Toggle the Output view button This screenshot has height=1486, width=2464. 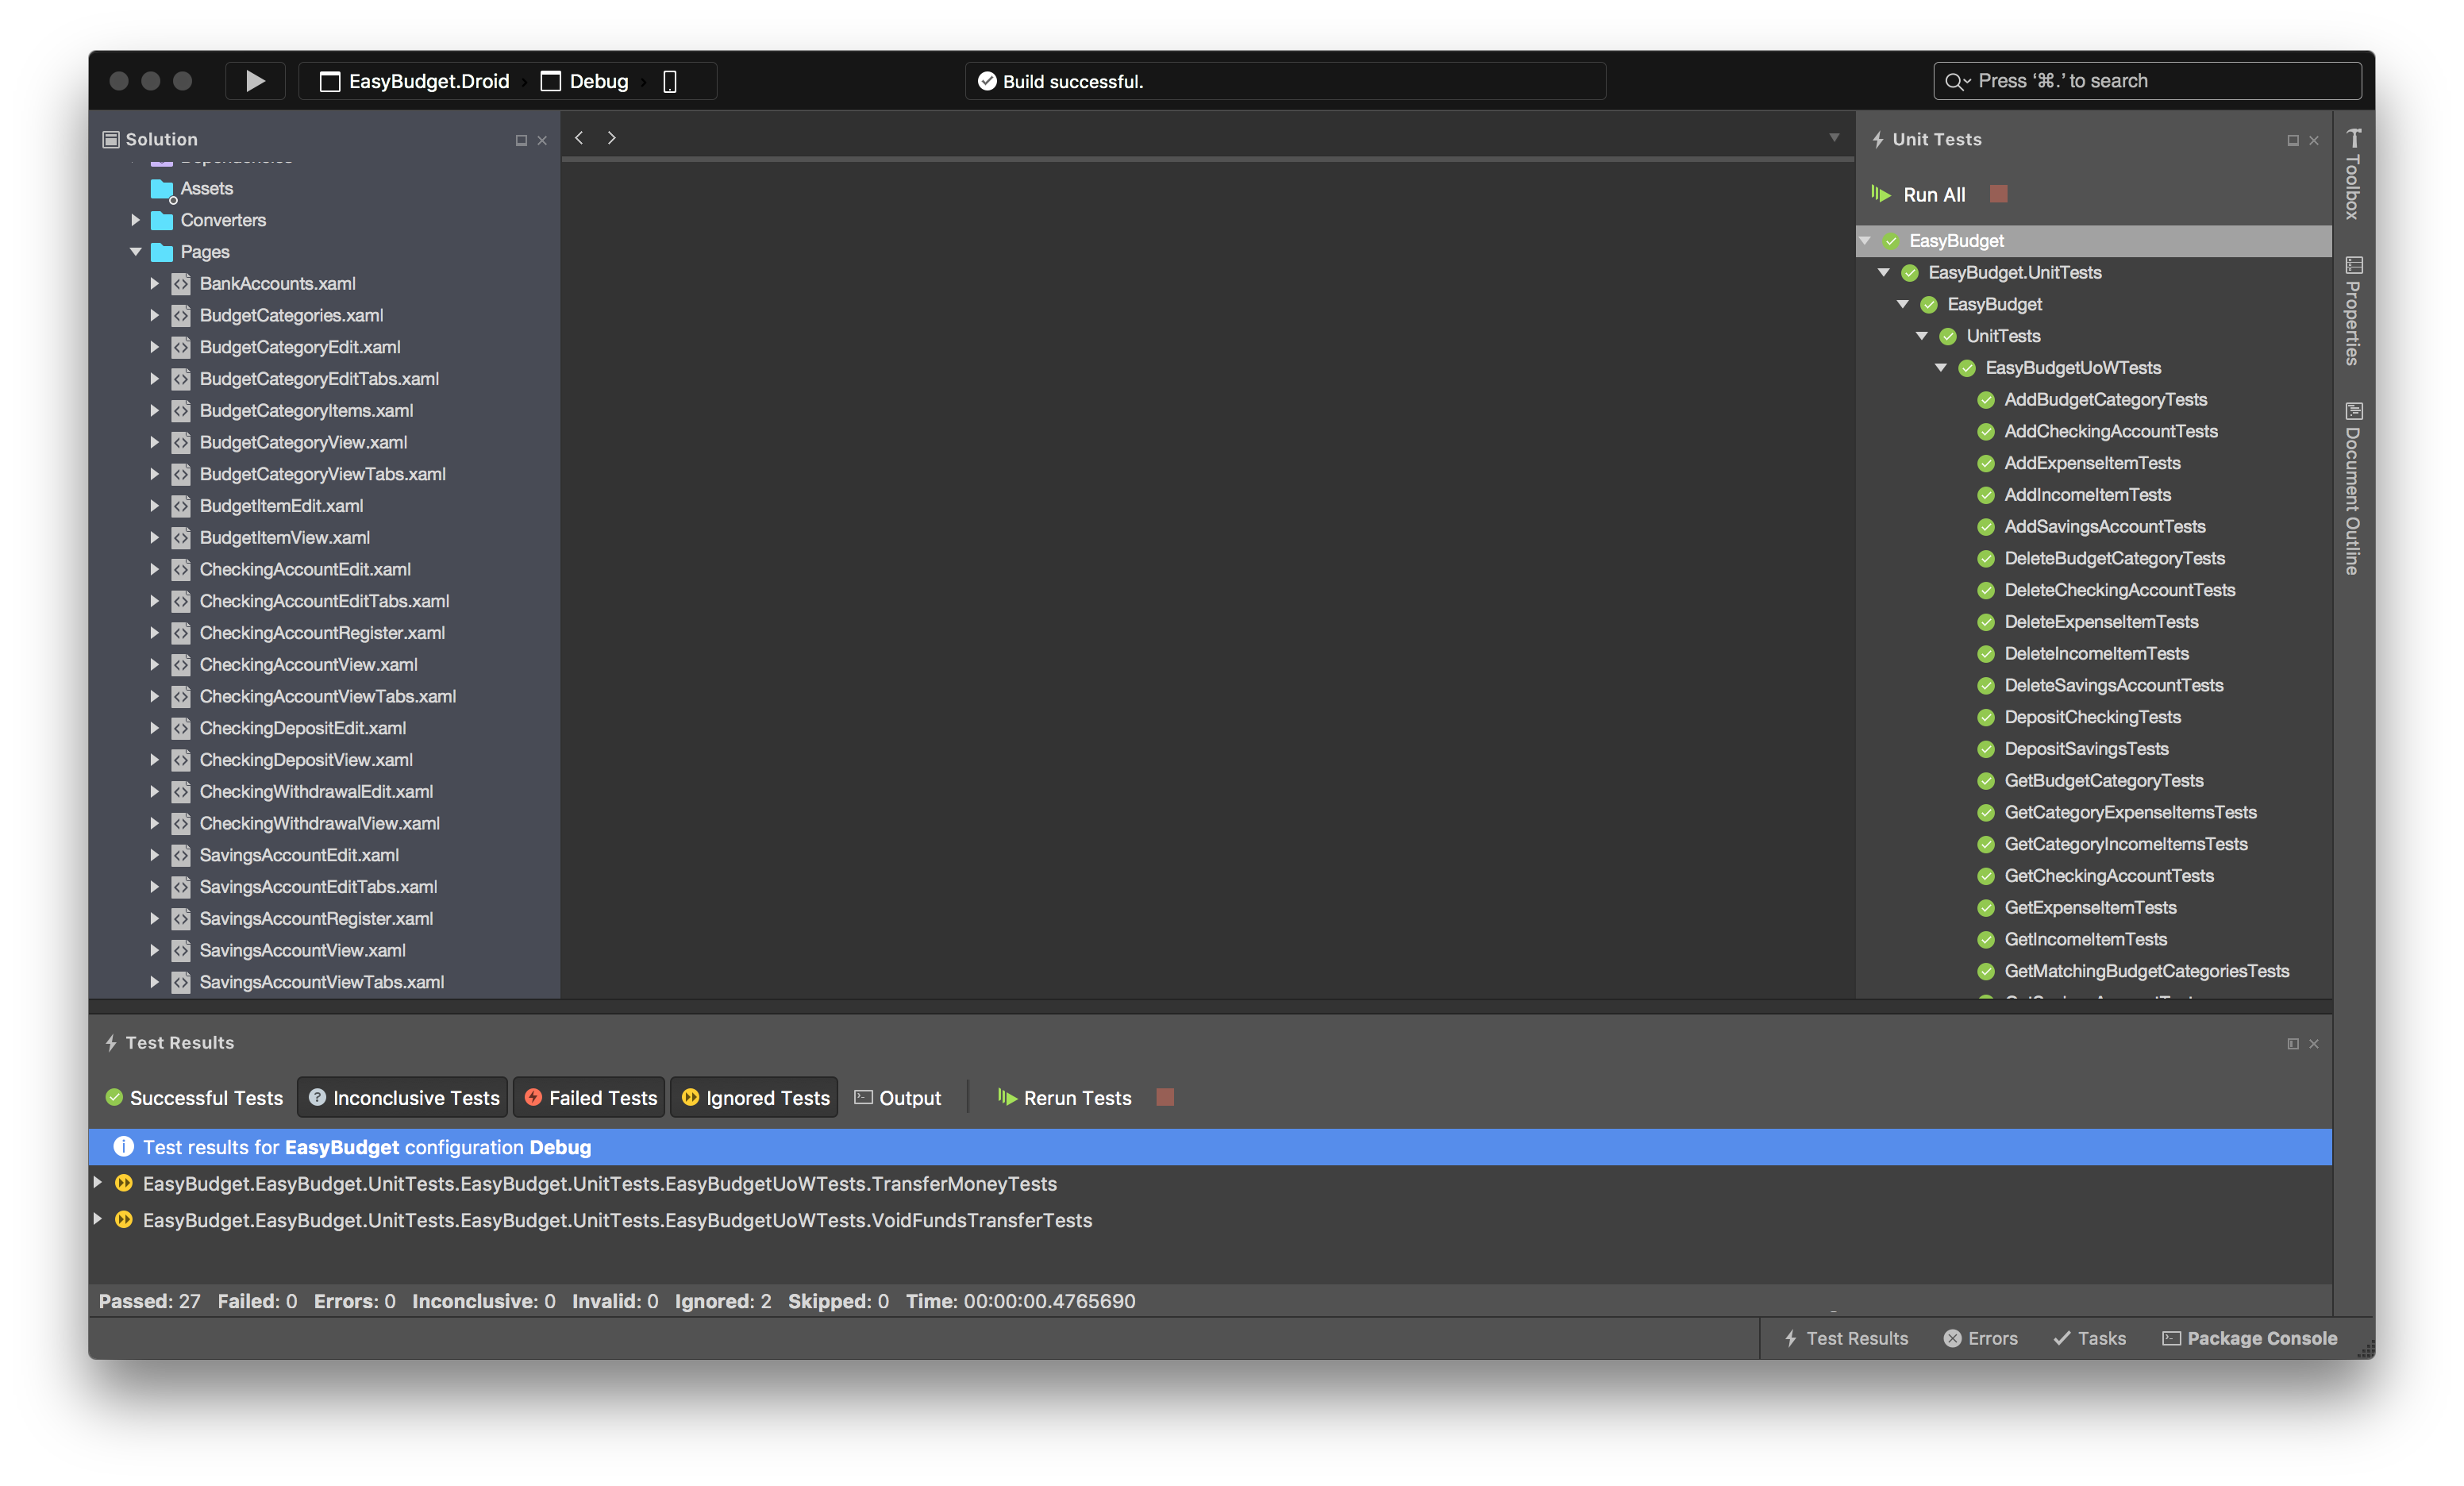[898, 1098]
